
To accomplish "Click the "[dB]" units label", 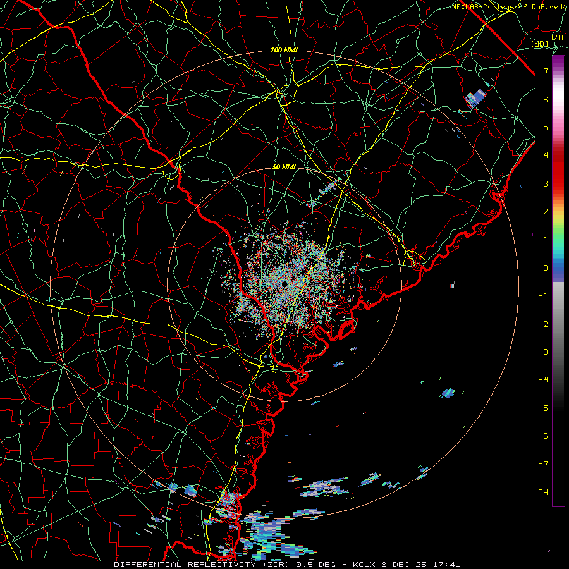I will (540, 44).
